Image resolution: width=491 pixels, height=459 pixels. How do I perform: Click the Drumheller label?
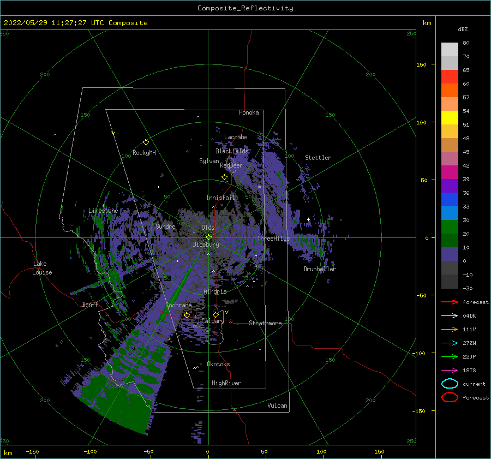click(x=320, y=269)
